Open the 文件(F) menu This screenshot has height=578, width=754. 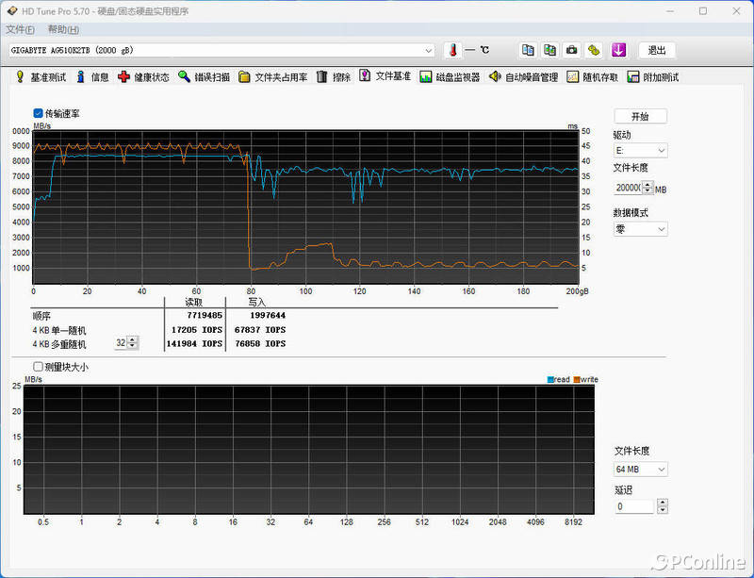coord(20,29)
